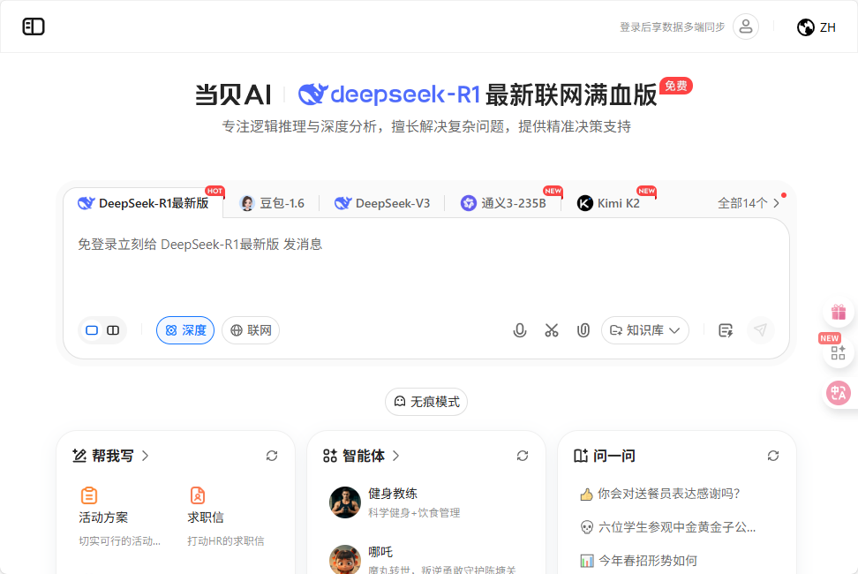Refresh the 智能体 card

(x=523, y=456)
